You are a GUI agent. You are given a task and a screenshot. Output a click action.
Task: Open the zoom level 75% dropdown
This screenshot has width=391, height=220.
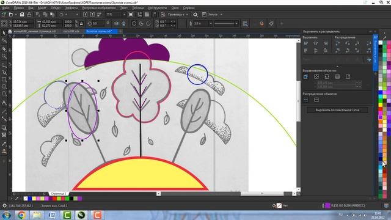click(x=124, y=15)
